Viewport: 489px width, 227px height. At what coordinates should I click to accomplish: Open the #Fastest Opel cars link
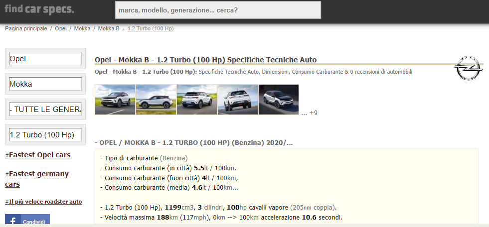(38, 155)
